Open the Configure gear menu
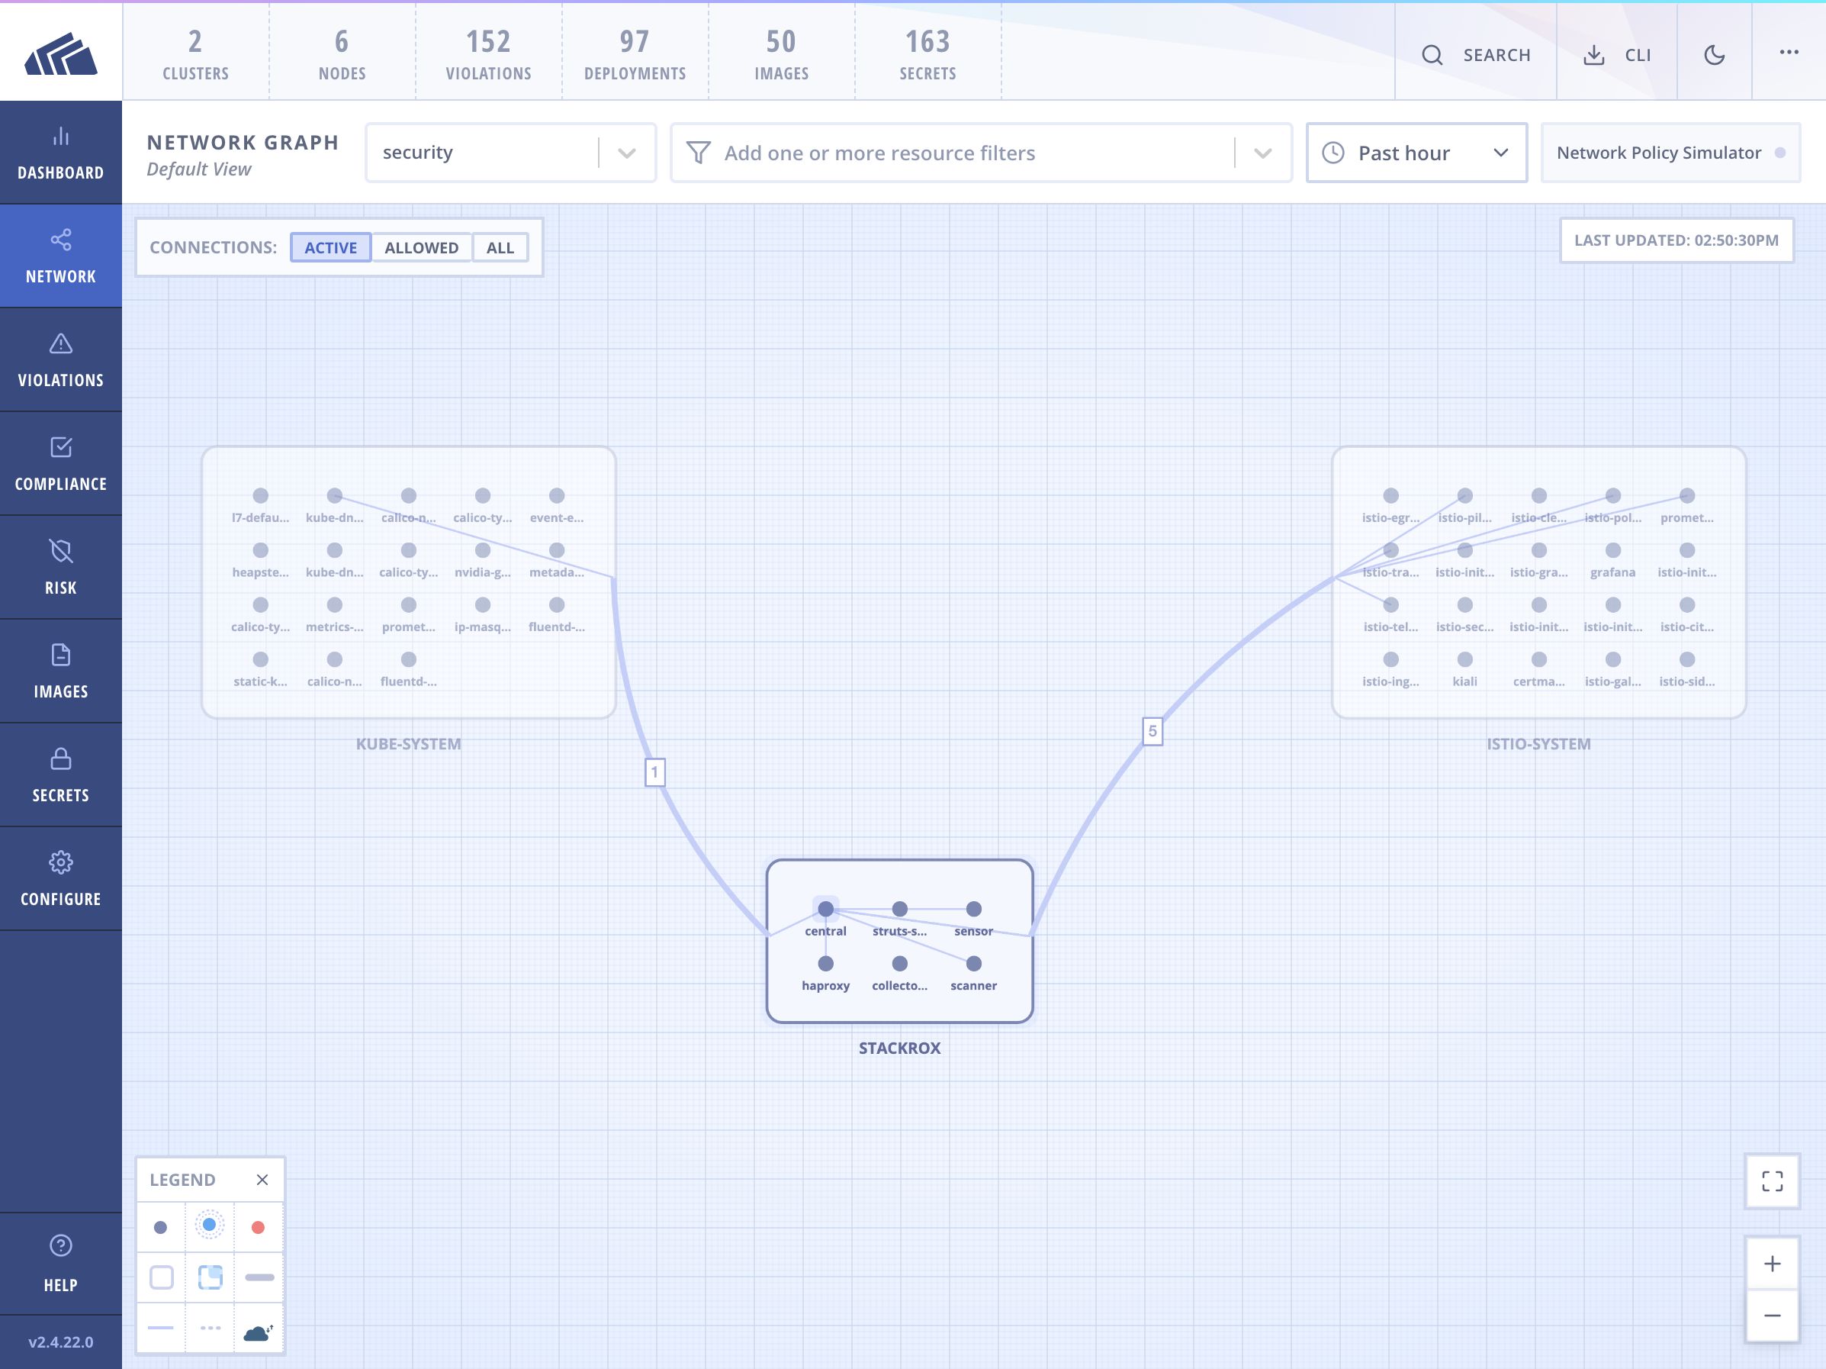The height and width of the screenshot is (1369, 1826). [x=61, y=878]
